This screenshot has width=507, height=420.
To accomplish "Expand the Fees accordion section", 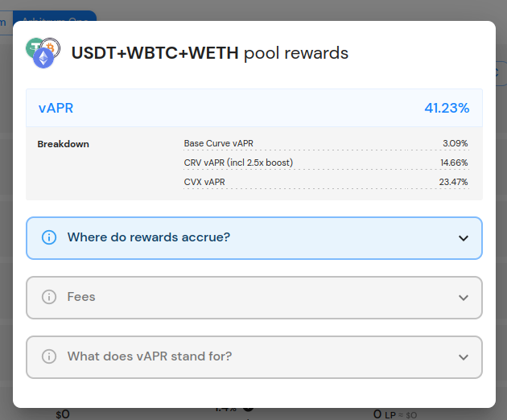I will pos(254,298).
